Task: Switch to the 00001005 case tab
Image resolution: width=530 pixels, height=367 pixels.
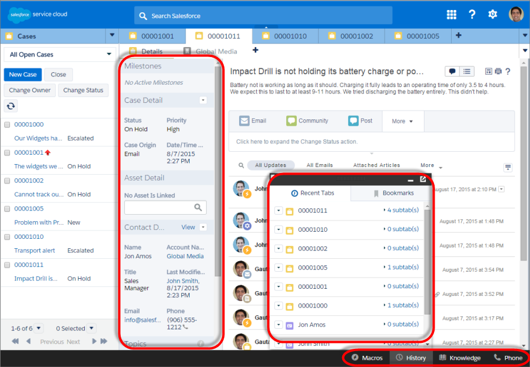Action: (x=418, y=36)
